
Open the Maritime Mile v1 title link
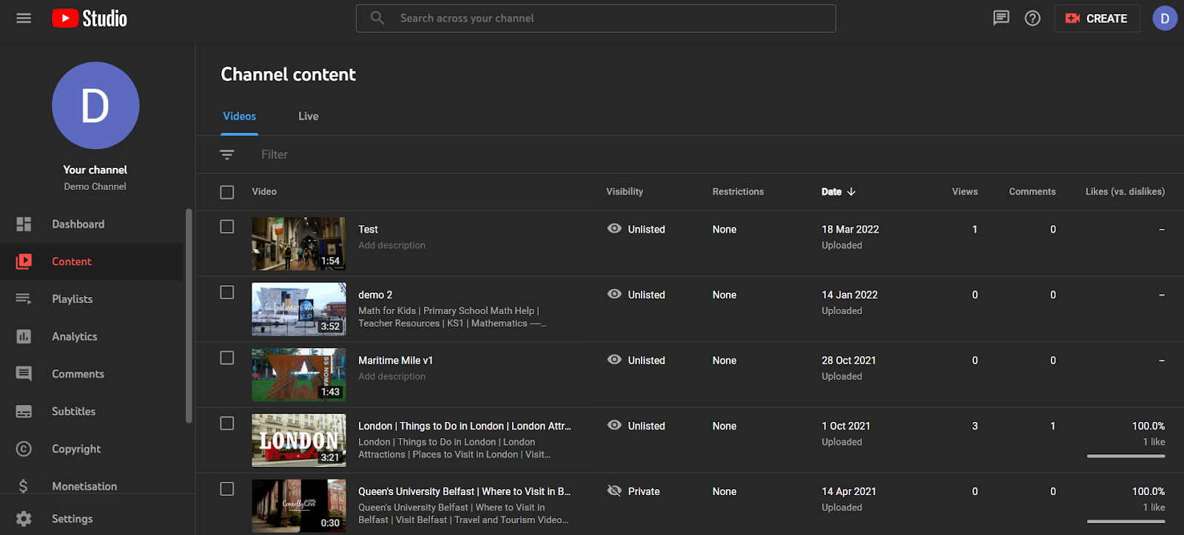point(396,361)
